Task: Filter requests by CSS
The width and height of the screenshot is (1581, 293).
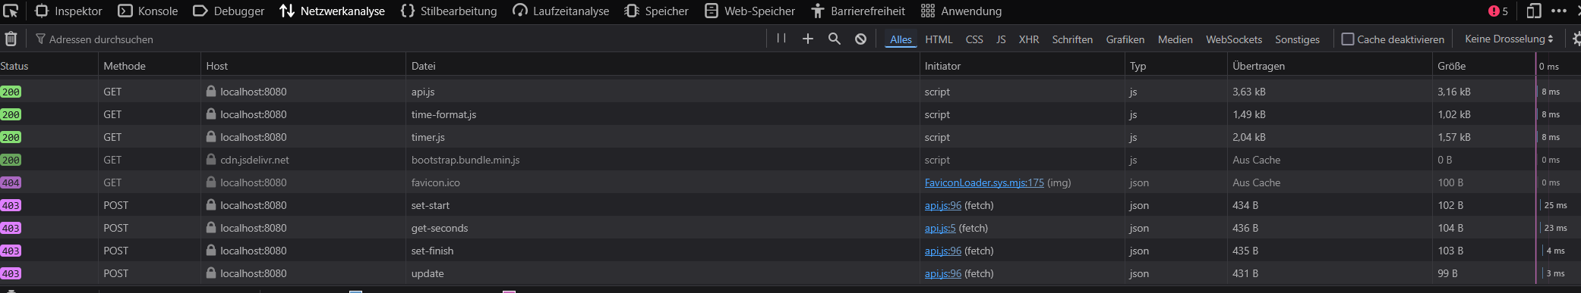Action: point(974,39)
